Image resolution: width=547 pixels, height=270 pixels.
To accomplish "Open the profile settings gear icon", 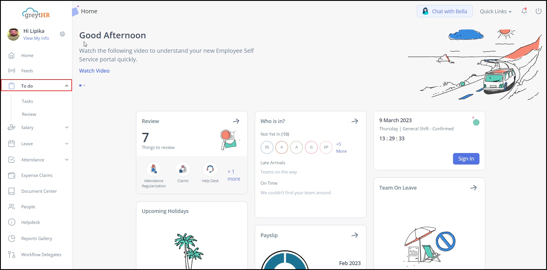I will (x=62, y=34).
